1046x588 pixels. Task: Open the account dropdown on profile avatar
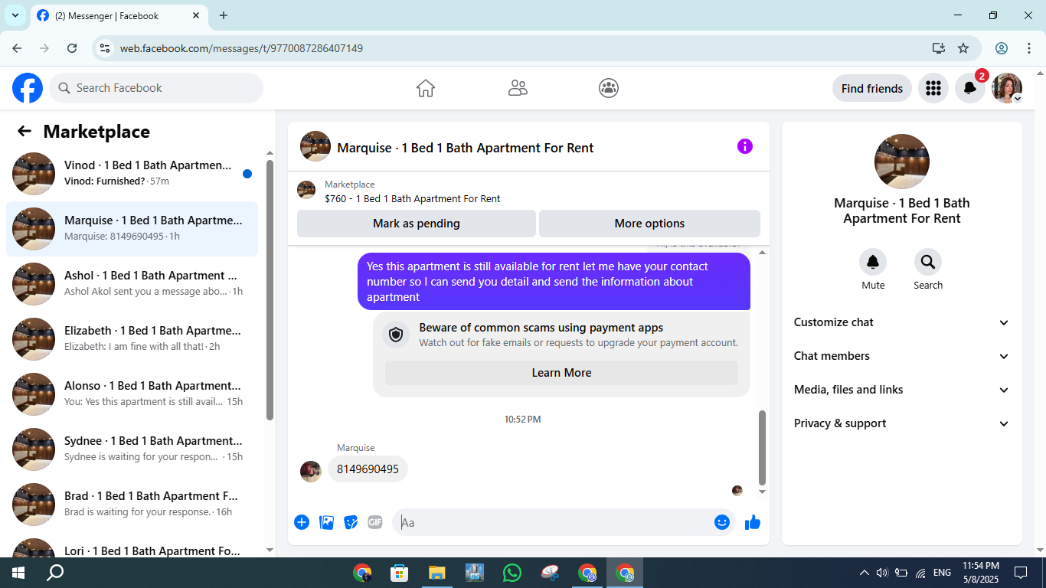click(x=1007, y=88)
